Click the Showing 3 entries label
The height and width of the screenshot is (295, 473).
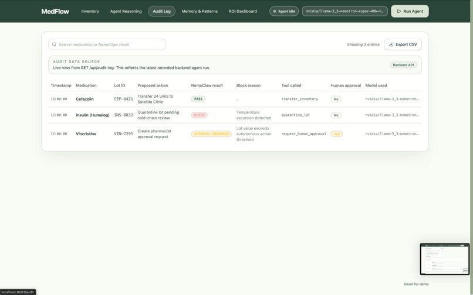pos(363,44)
